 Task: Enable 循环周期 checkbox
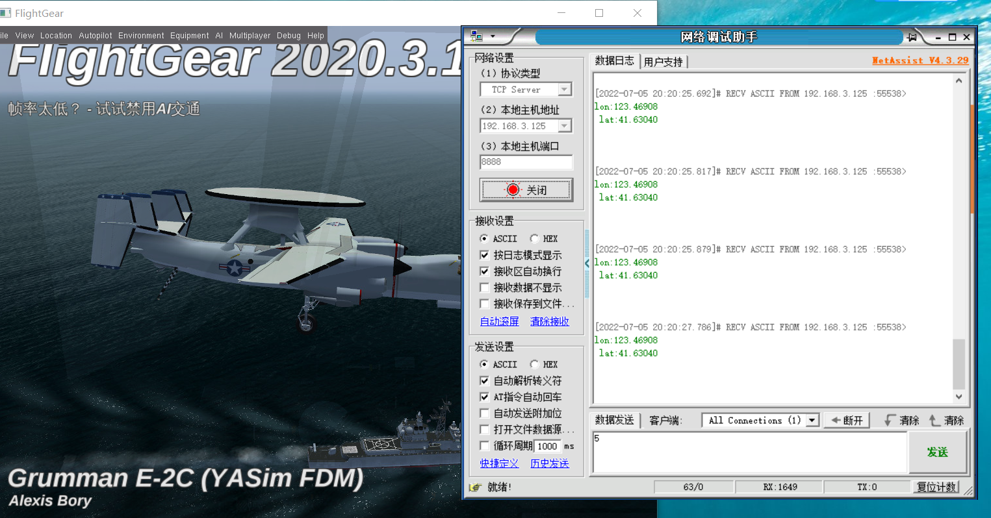pyautogui.click(x=484, y=446)
